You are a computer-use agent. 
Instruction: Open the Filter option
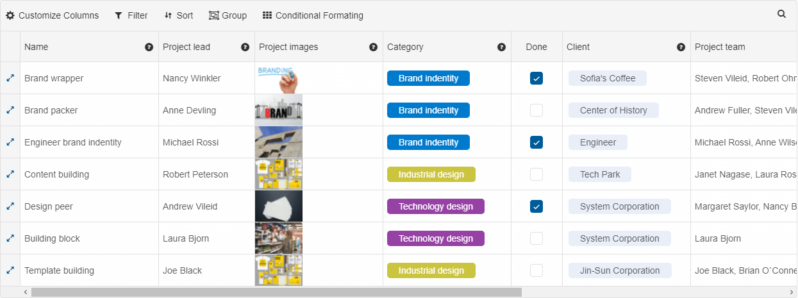click(131, 15)
